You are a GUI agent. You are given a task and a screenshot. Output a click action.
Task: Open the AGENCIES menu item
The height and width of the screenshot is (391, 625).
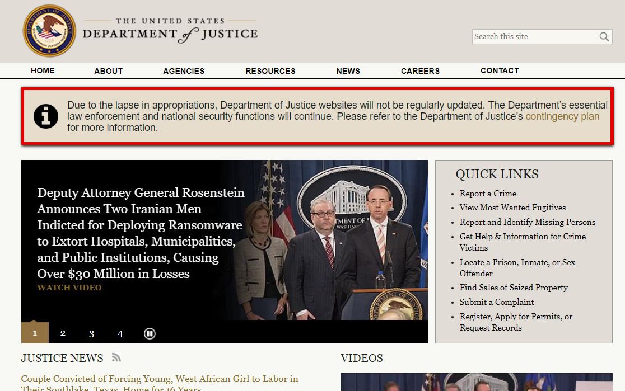pos(184,71)
